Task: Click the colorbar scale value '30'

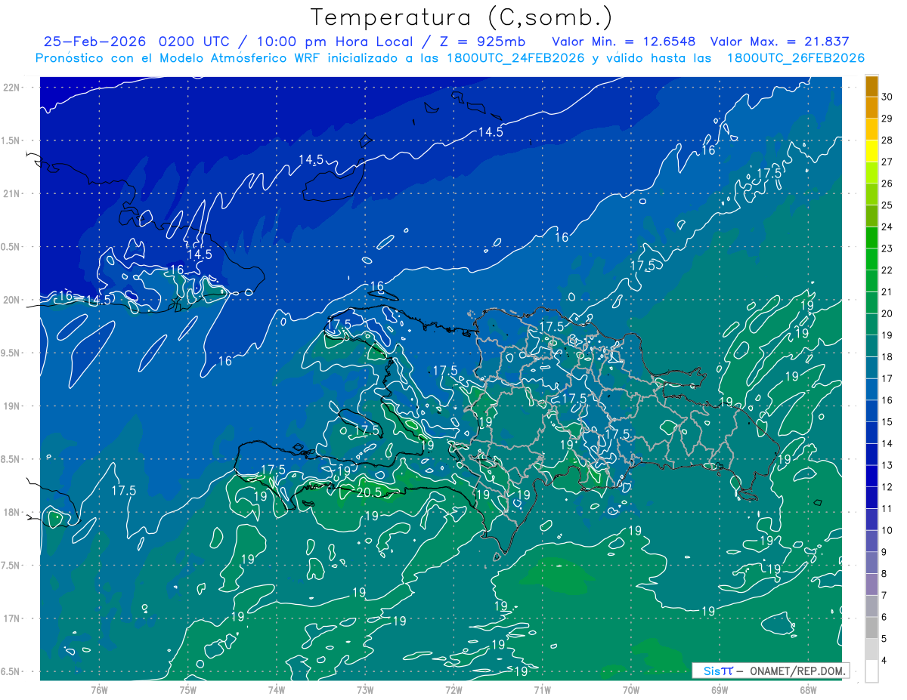Action: pyautogui.click(x=887, y=97)
